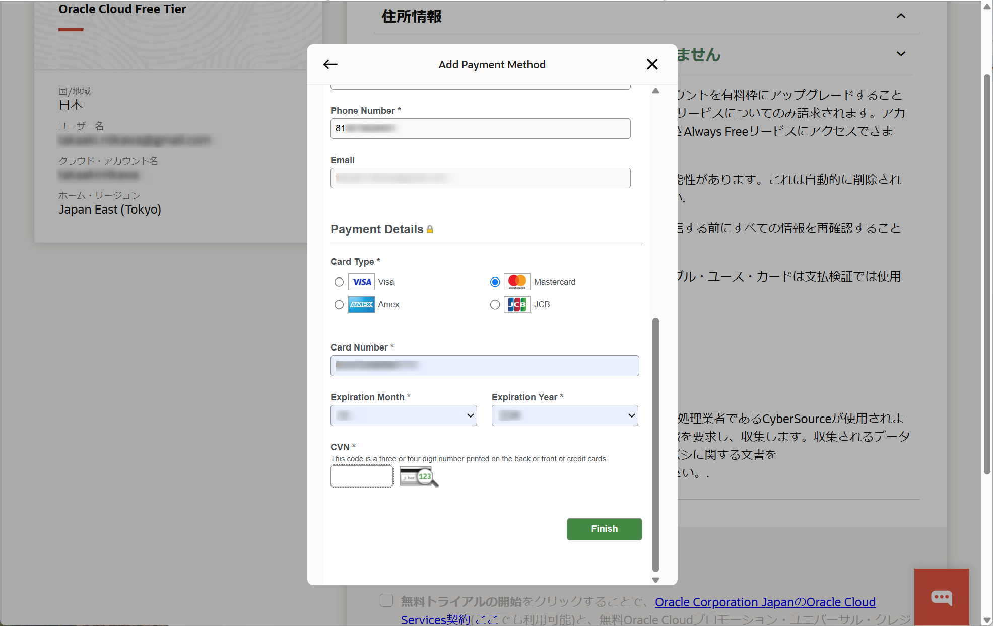Click the CVN card example image
Image resolution: width=993 pixels, height=626 pixels.
(x=419, y=476)
